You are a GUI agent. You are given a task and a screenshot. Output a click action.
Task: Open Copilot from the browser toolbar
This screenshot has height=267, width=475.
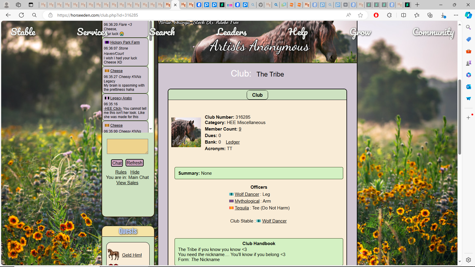coord(468,15)
